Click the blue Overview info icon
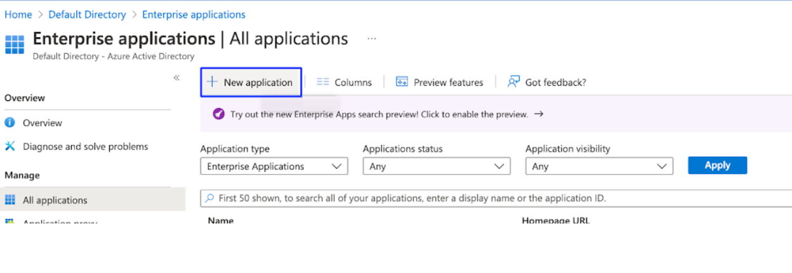The image size is (792, 273). pos(10,123)
